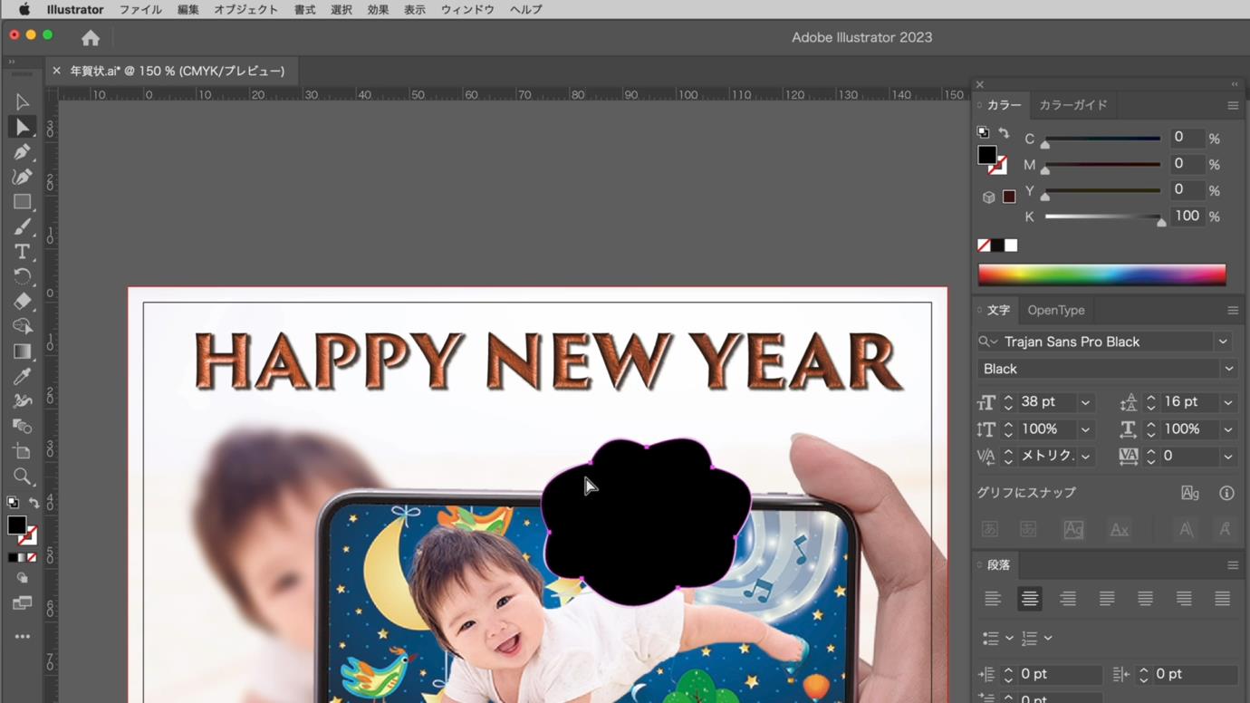The image size is (1250, 703).
Task: Select the Selection tool (outlined arrow)
Action: point(22,102)
